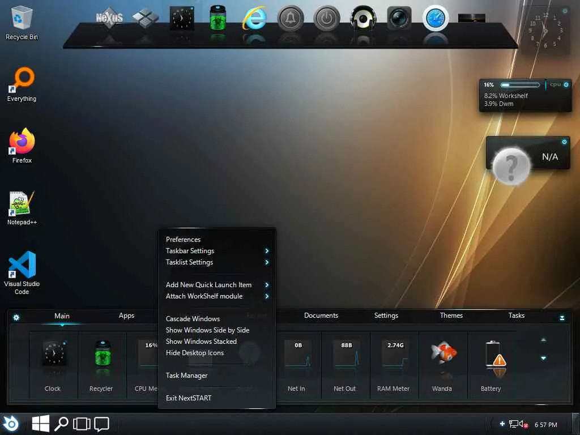Open the Everything search desktop shortcut
Viewport: 580px width, 435px height.
(22, 84)
